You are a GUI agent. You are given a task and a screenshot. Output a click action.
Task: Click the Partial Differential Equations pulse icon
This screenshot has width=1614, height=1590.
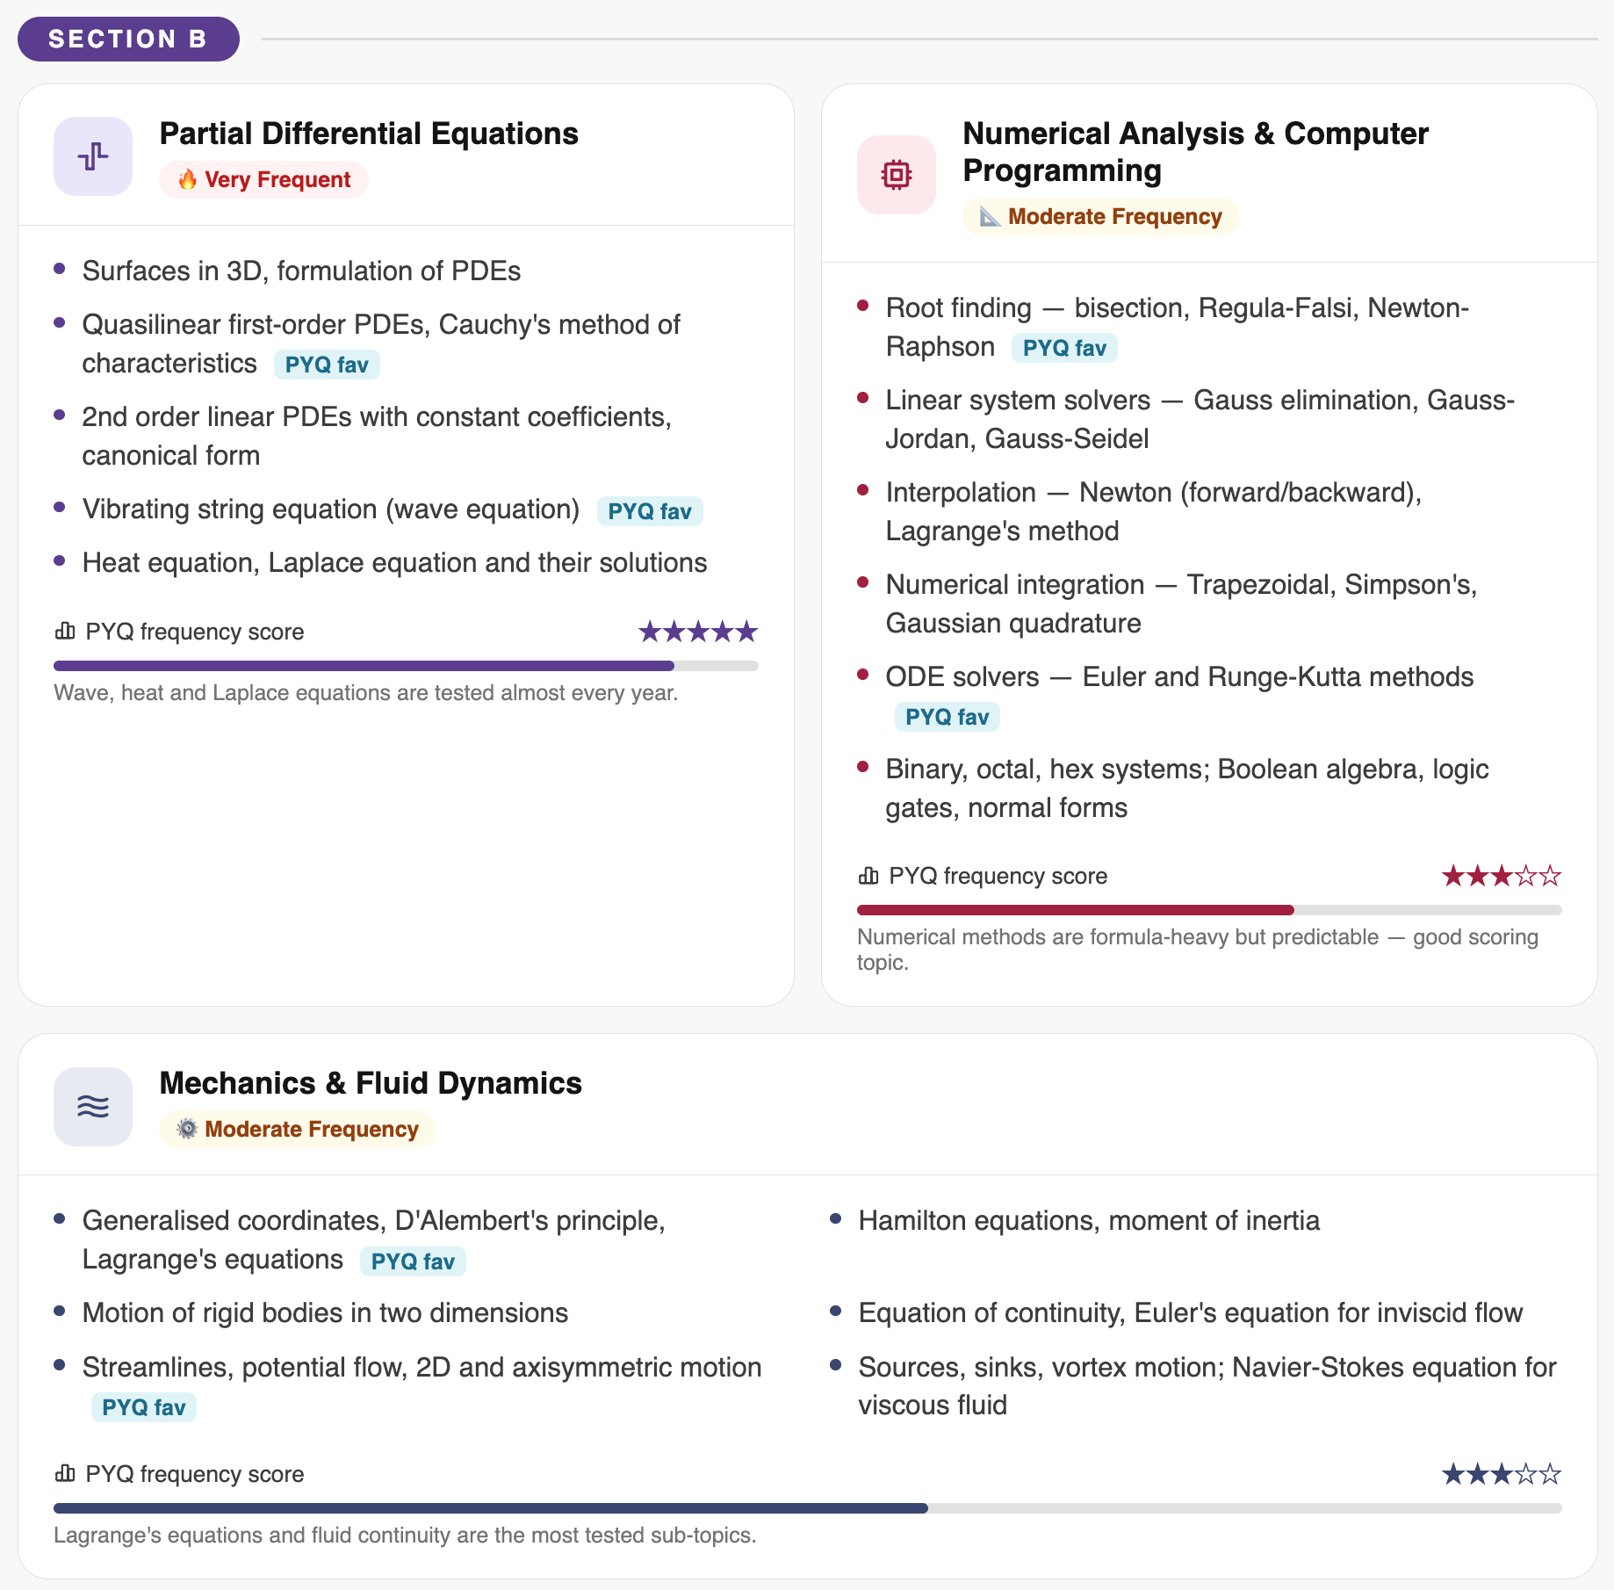point(93,156)
